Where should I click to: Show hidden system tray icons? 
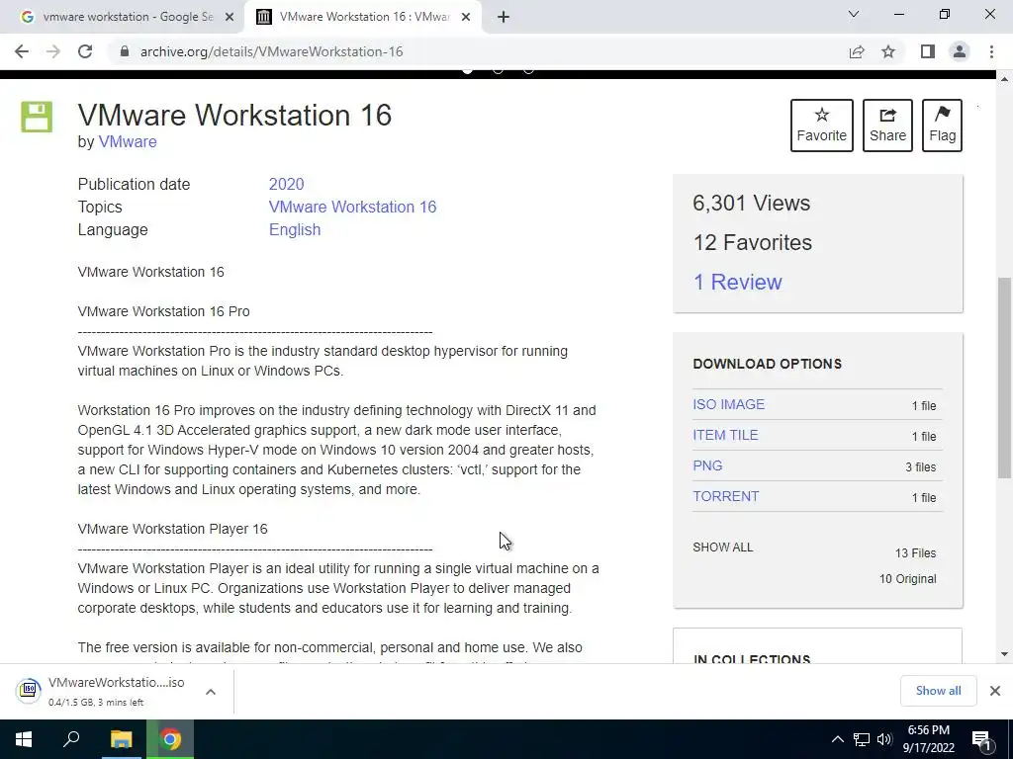pyautogui.click(x=837, y=739)
